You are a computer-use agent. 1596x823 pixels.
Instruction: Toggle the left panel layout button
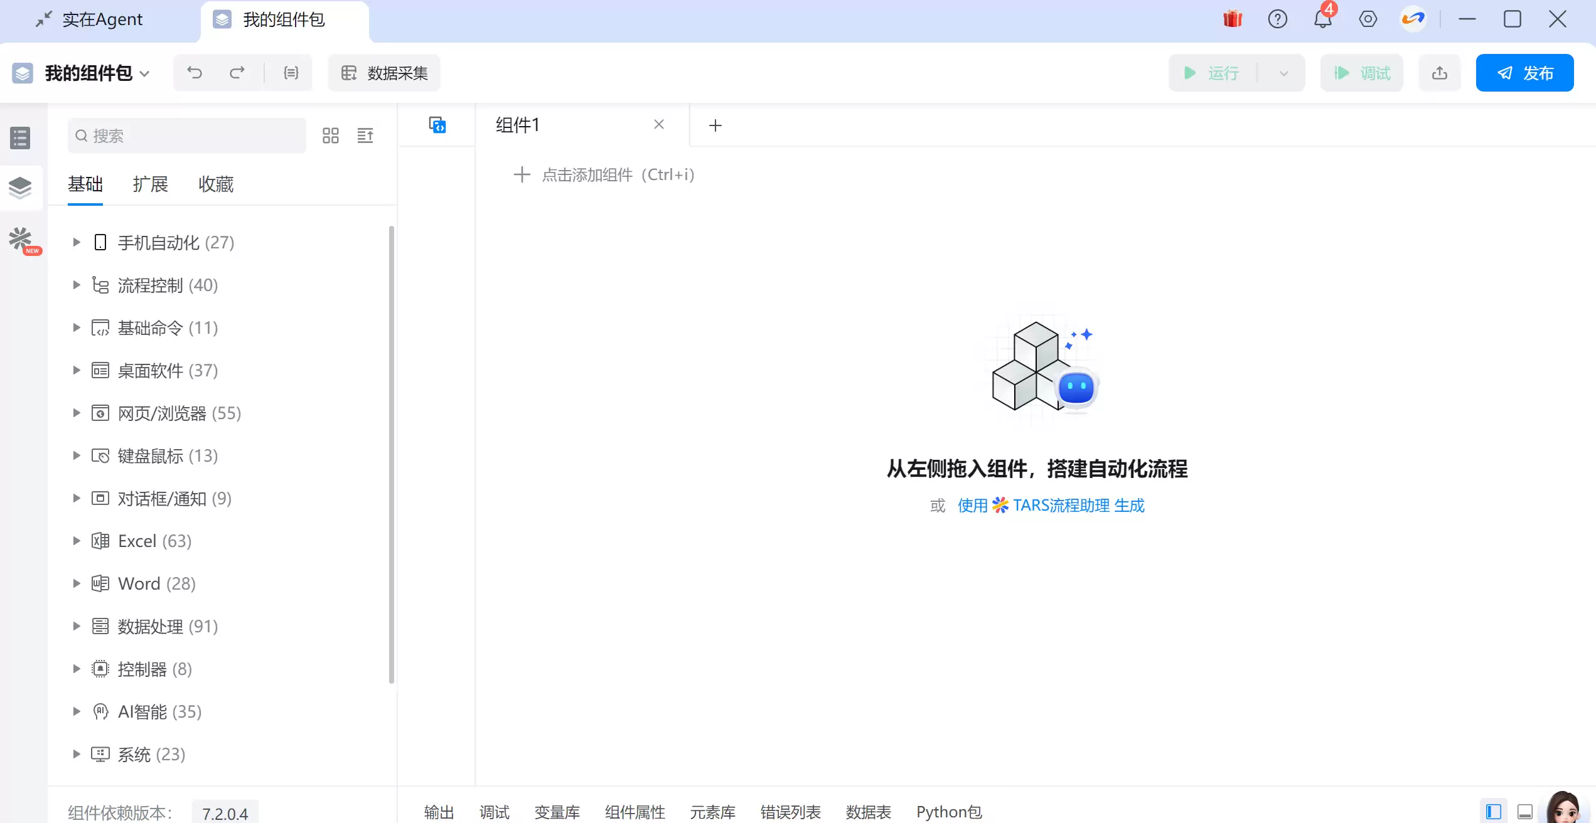(1494, 812)
